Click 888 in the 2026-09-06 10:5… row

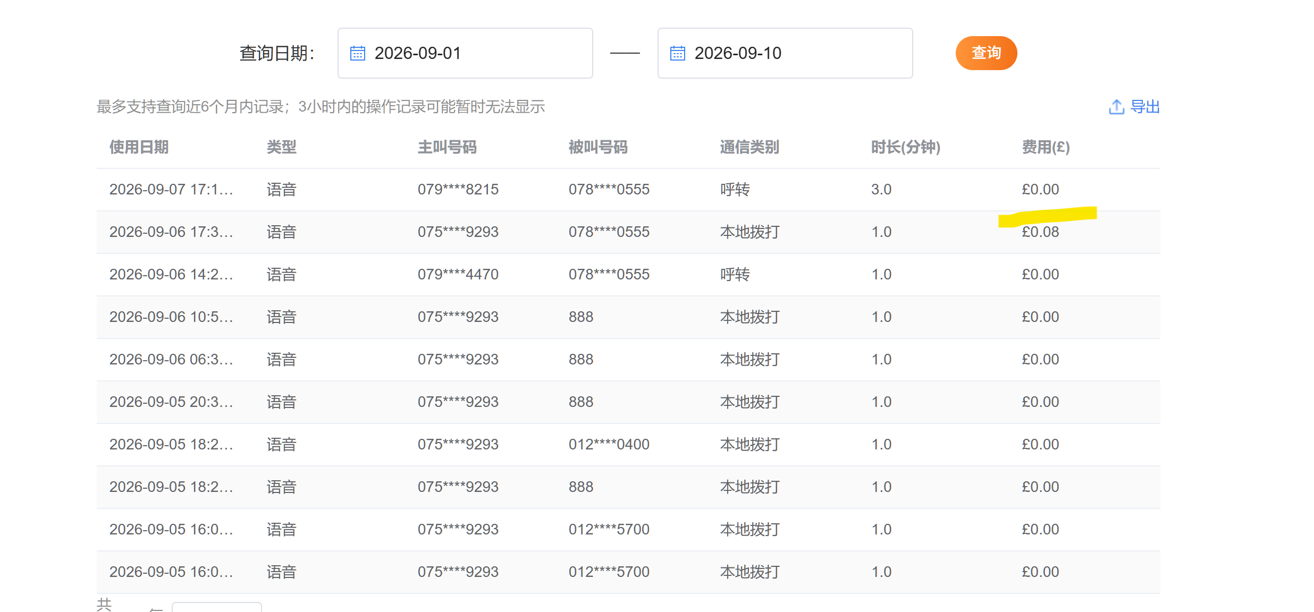(581, 317)
